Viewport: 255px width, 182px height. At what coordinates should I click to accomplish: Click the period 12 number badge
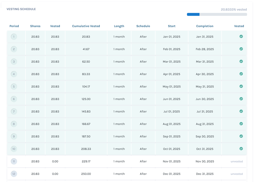(14, 174)
